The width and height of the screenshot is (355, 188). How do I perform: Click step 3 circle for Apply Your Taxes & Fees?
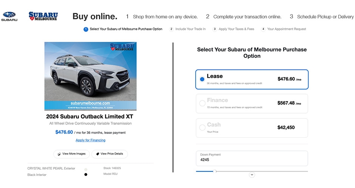[x=215, y=29]
